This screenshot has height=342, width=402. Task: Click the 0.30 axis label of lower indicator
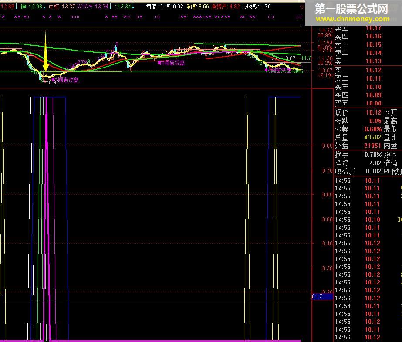327,268
